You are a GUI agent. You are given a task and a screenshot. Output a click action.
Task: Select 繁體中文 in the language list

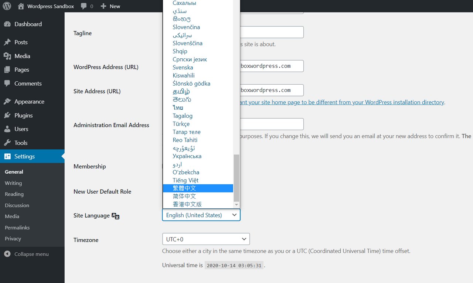pyautogui.click(x=198, y=188)
